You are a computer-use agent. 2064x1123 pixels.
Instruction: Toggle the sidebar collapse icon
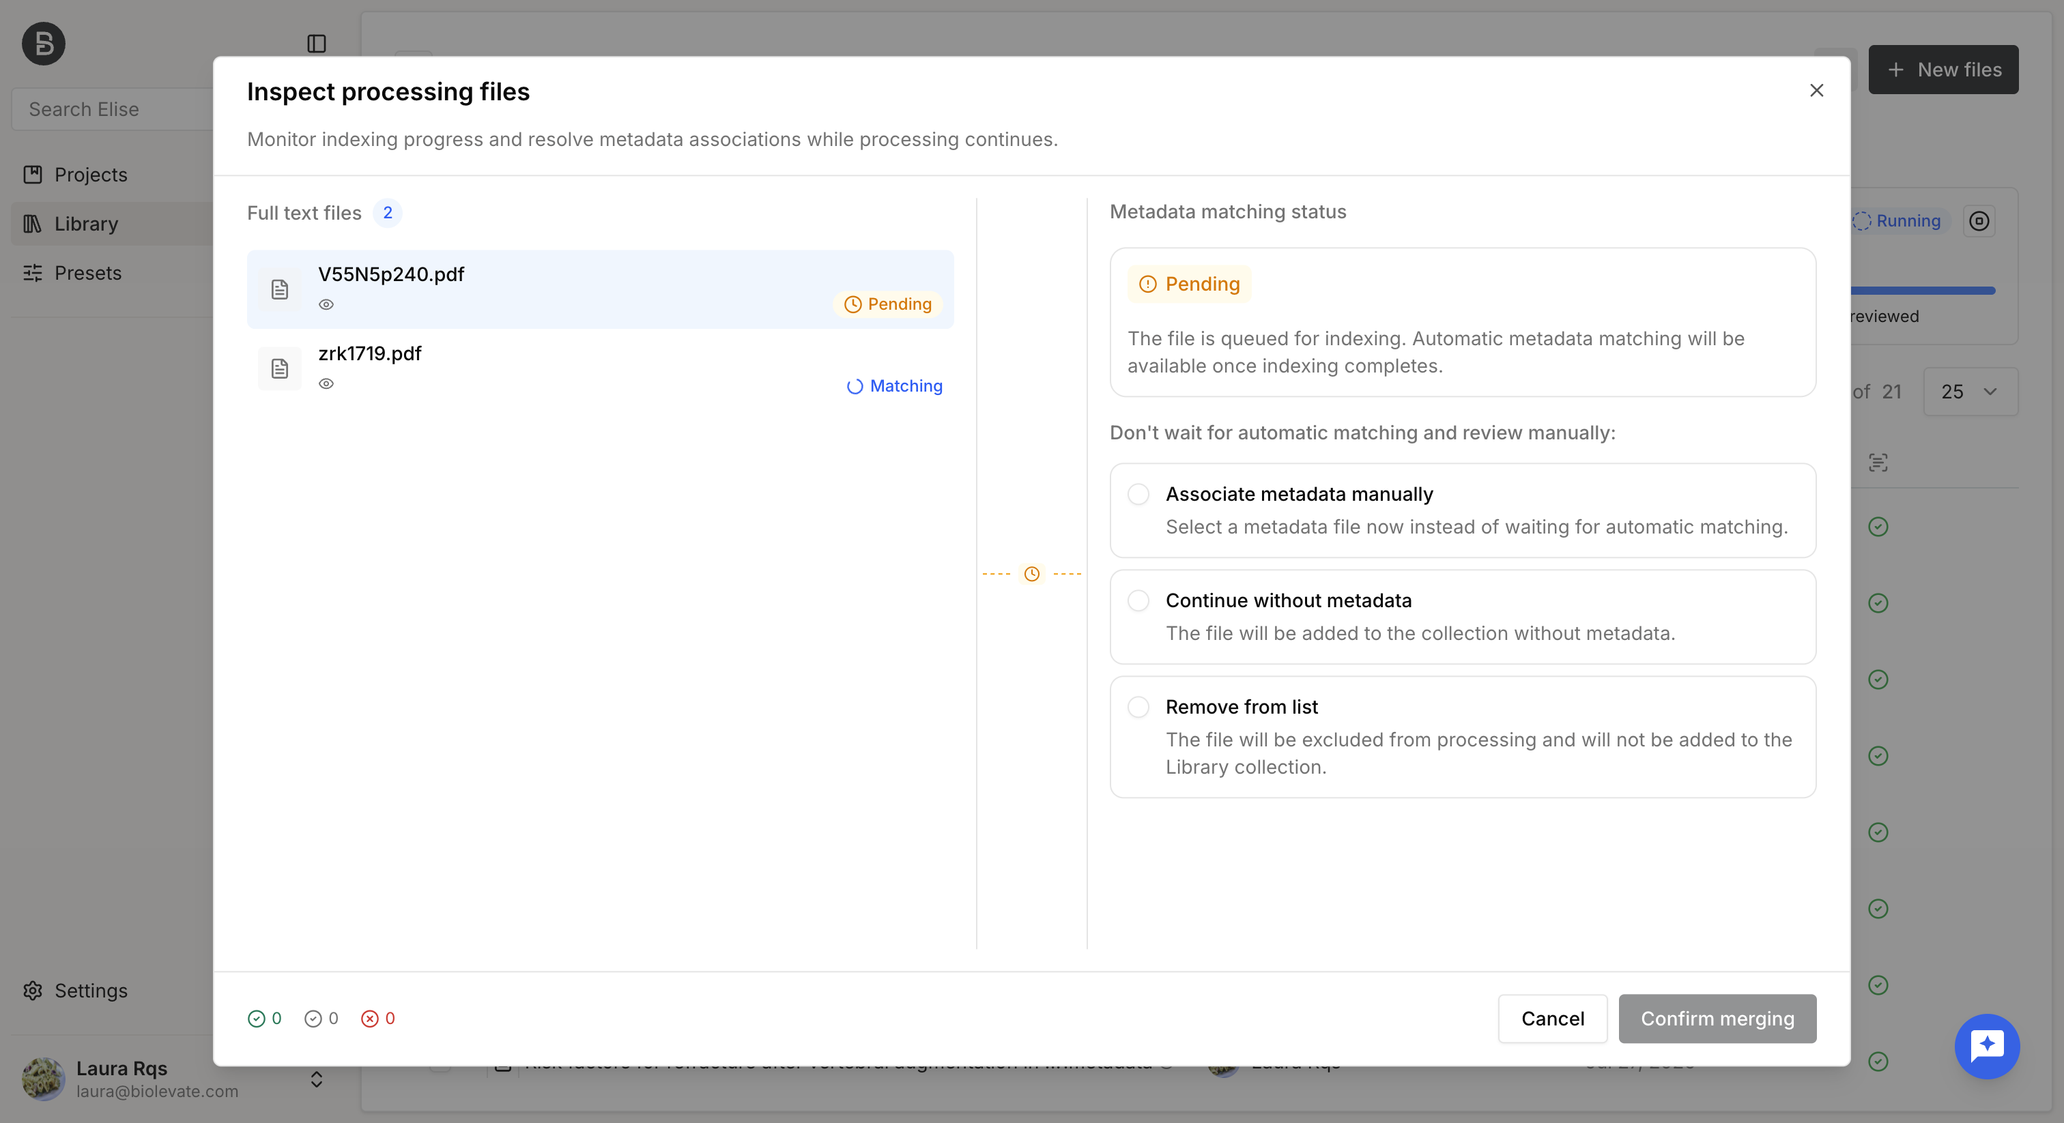pos(317,43)
